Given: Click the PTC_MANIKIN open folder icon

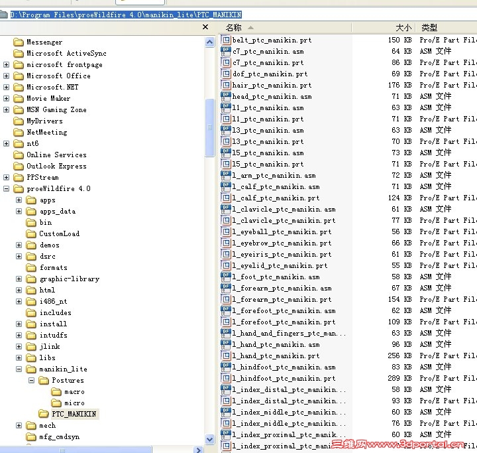Looking at the screenshot, I should (44, 414).
